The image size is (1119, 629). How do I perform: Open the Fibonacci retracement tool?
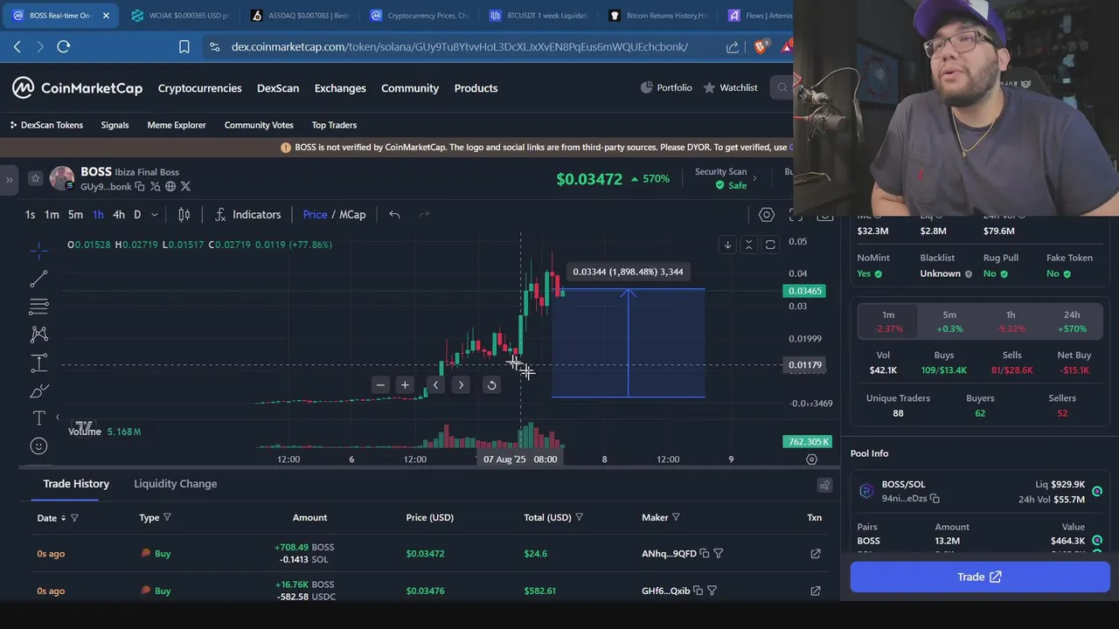coord(39,307)
